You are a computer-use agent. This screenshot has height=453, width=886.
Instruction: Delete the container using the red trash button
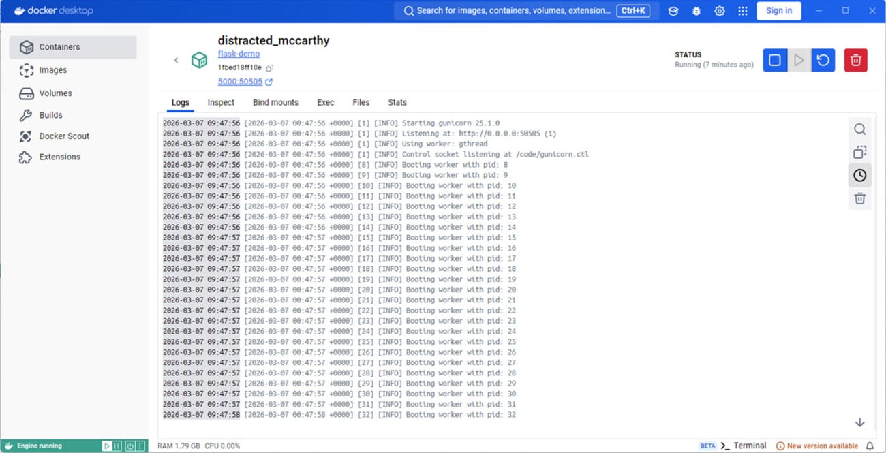855,61
